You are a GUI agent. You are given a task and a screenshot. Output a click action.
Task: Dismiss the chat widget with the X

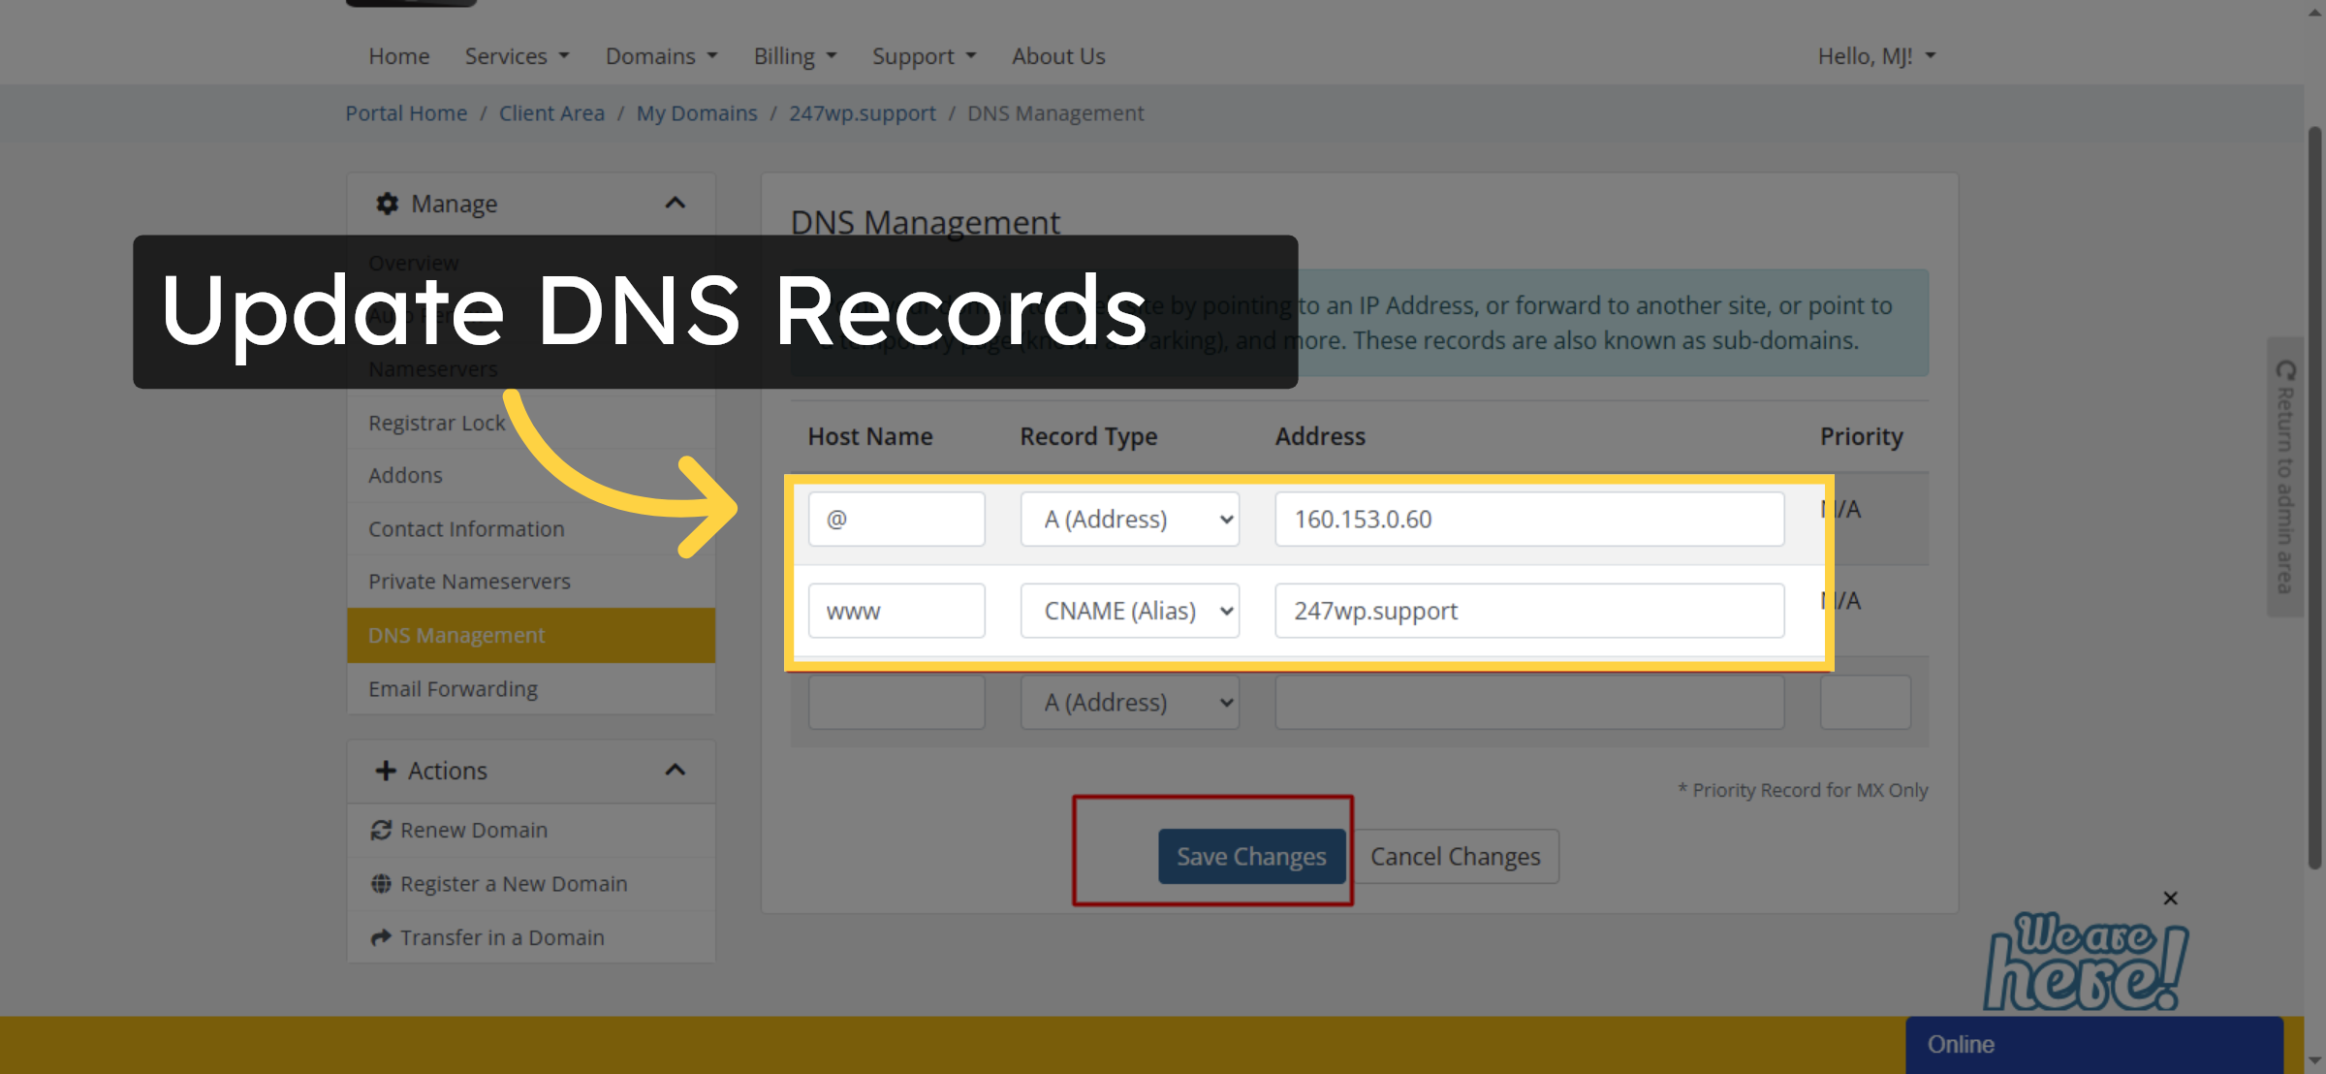point(2170,898)
